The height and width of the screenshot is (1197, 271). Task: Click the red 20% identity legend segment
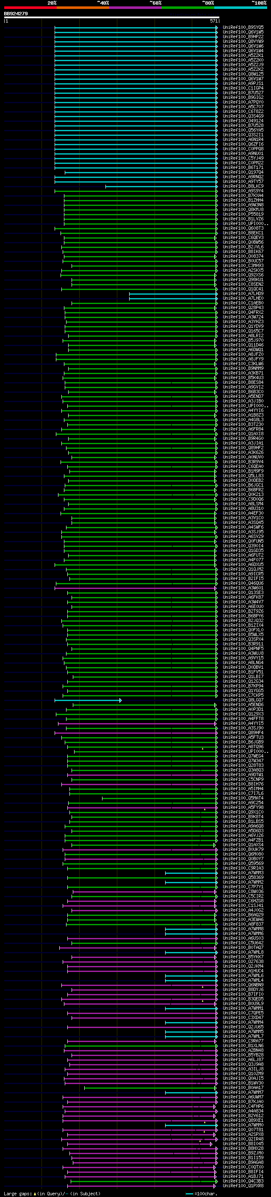pyautogui.click(x=30, y=8)
